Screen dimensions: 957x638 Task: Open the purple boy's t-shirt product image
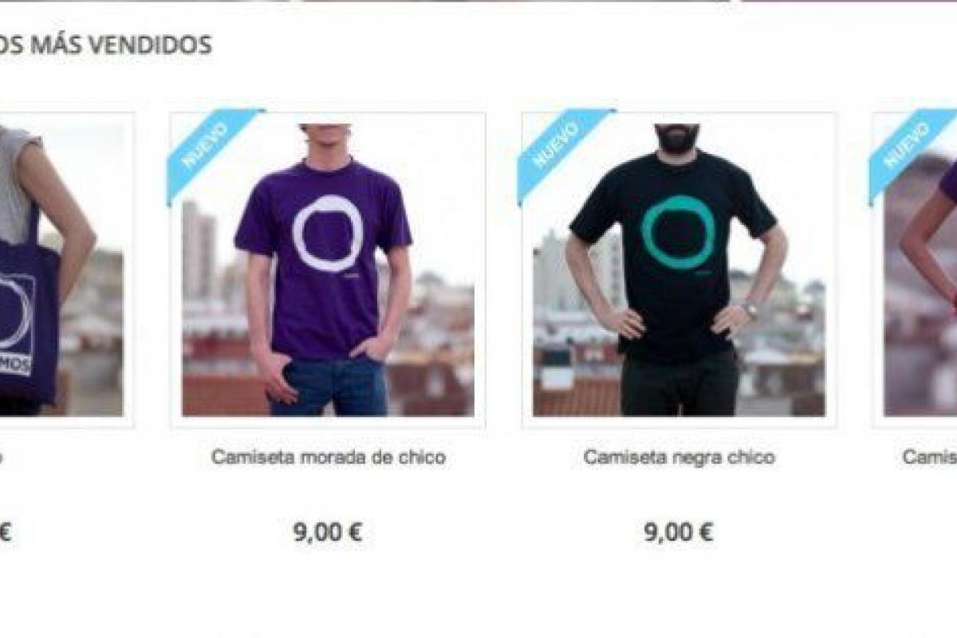328,270
